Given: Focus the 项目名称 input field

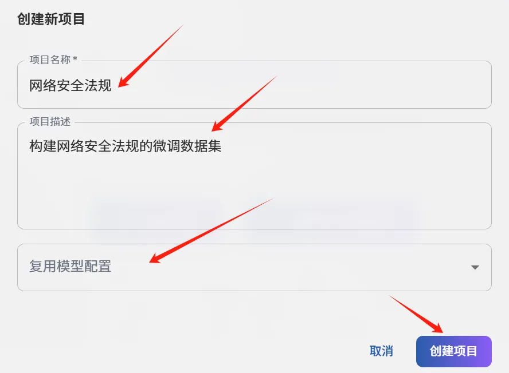Looking at the screenshot, I should pos(254,85).
